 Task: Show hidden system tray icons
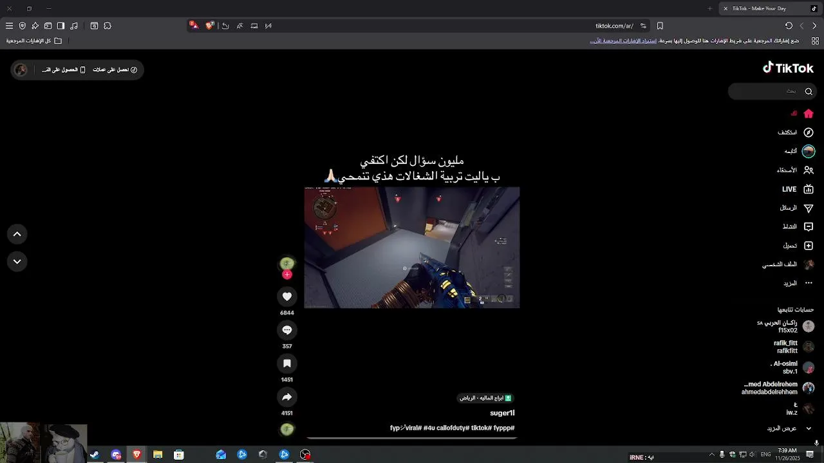tap(711, 455)
